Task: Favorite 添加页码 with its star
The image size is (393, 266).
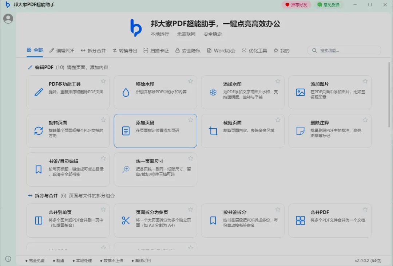Action: click(x=190, y=120)
